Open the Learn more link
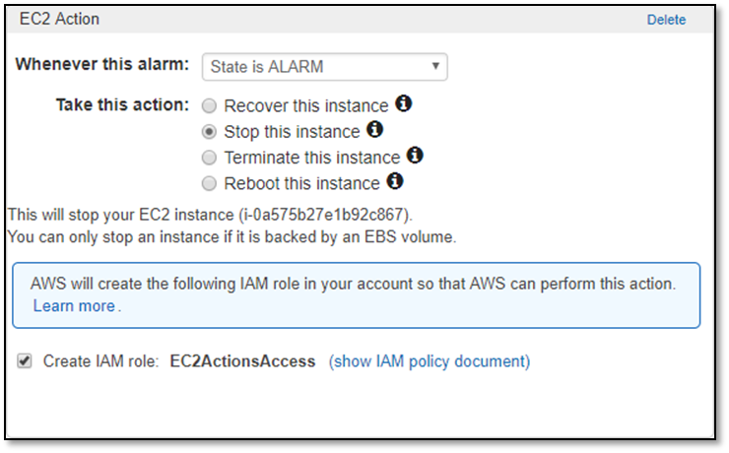Screen dimensions: 729x453 pyautogui.click(x=74, y=305)
